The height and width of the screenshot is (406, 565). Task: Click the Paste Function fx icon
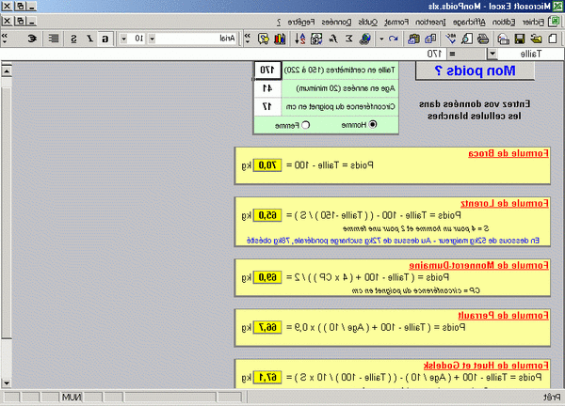[x=333, y=39]
